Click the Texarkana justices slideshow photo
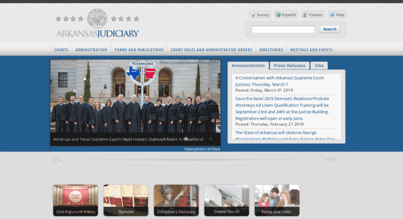Screen dimensions: 403x219 click(x=135, y=96)
